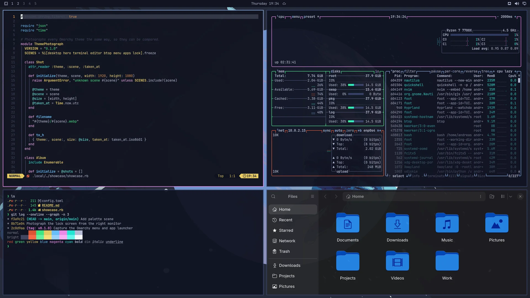Open the Projects folder icon in grid

coord(348,266)
